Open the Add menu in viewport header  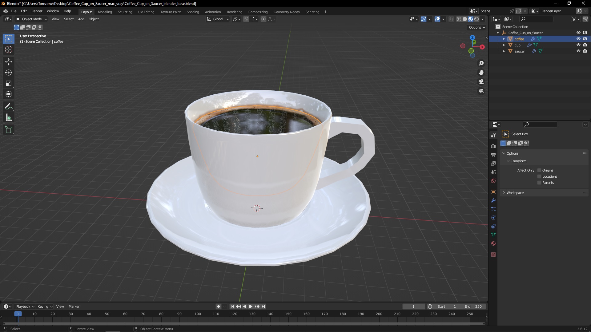click(x=81, y=19)
